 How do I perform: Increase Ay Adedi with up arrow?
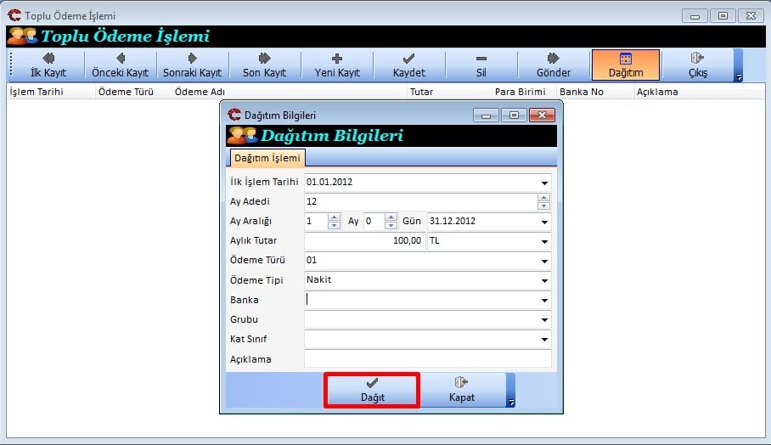point(543,198)
